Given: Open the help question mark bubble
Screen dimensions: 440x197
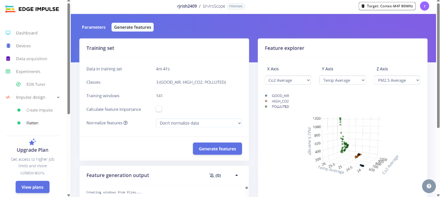Looking at the screenshot, I should click(429, 186).
